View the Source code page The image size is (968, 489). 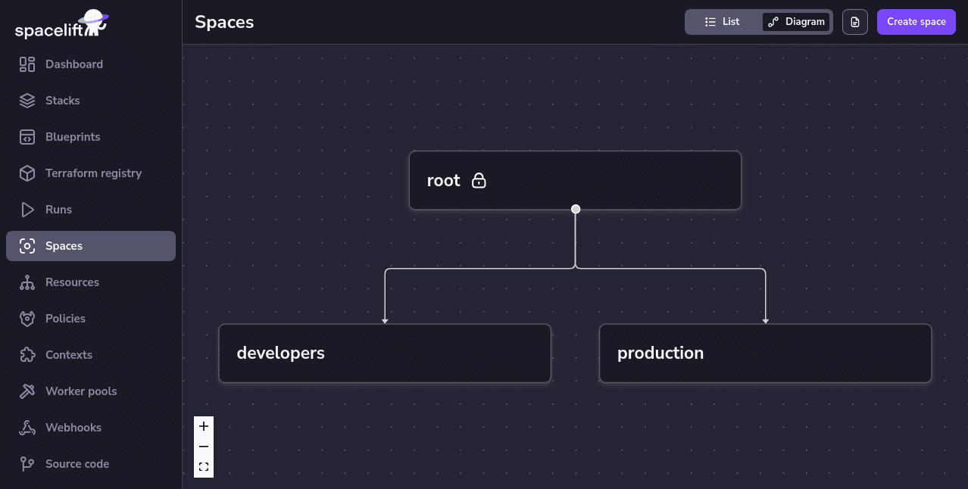pos(77,463)
